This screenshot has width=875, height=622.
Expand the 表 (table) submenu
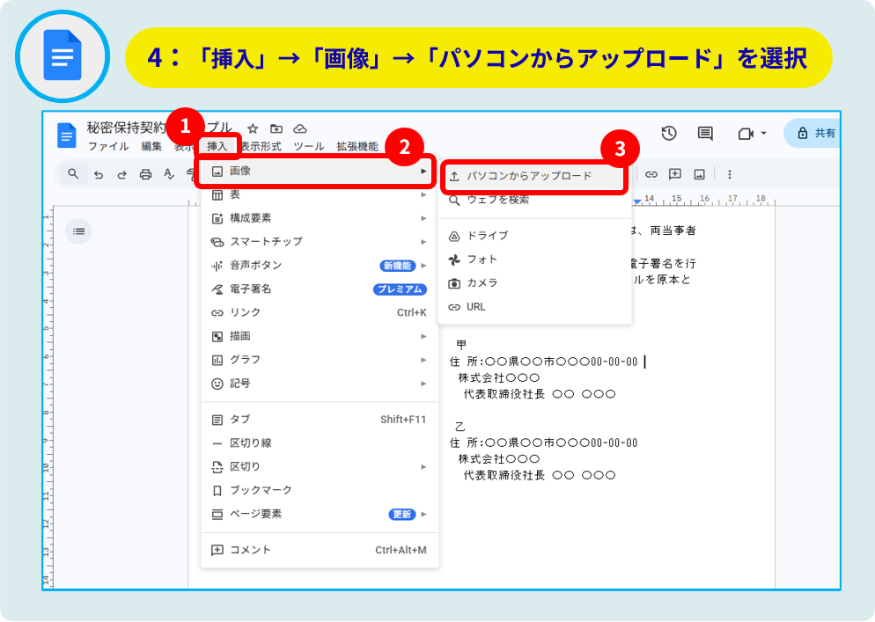click(319, 194)
